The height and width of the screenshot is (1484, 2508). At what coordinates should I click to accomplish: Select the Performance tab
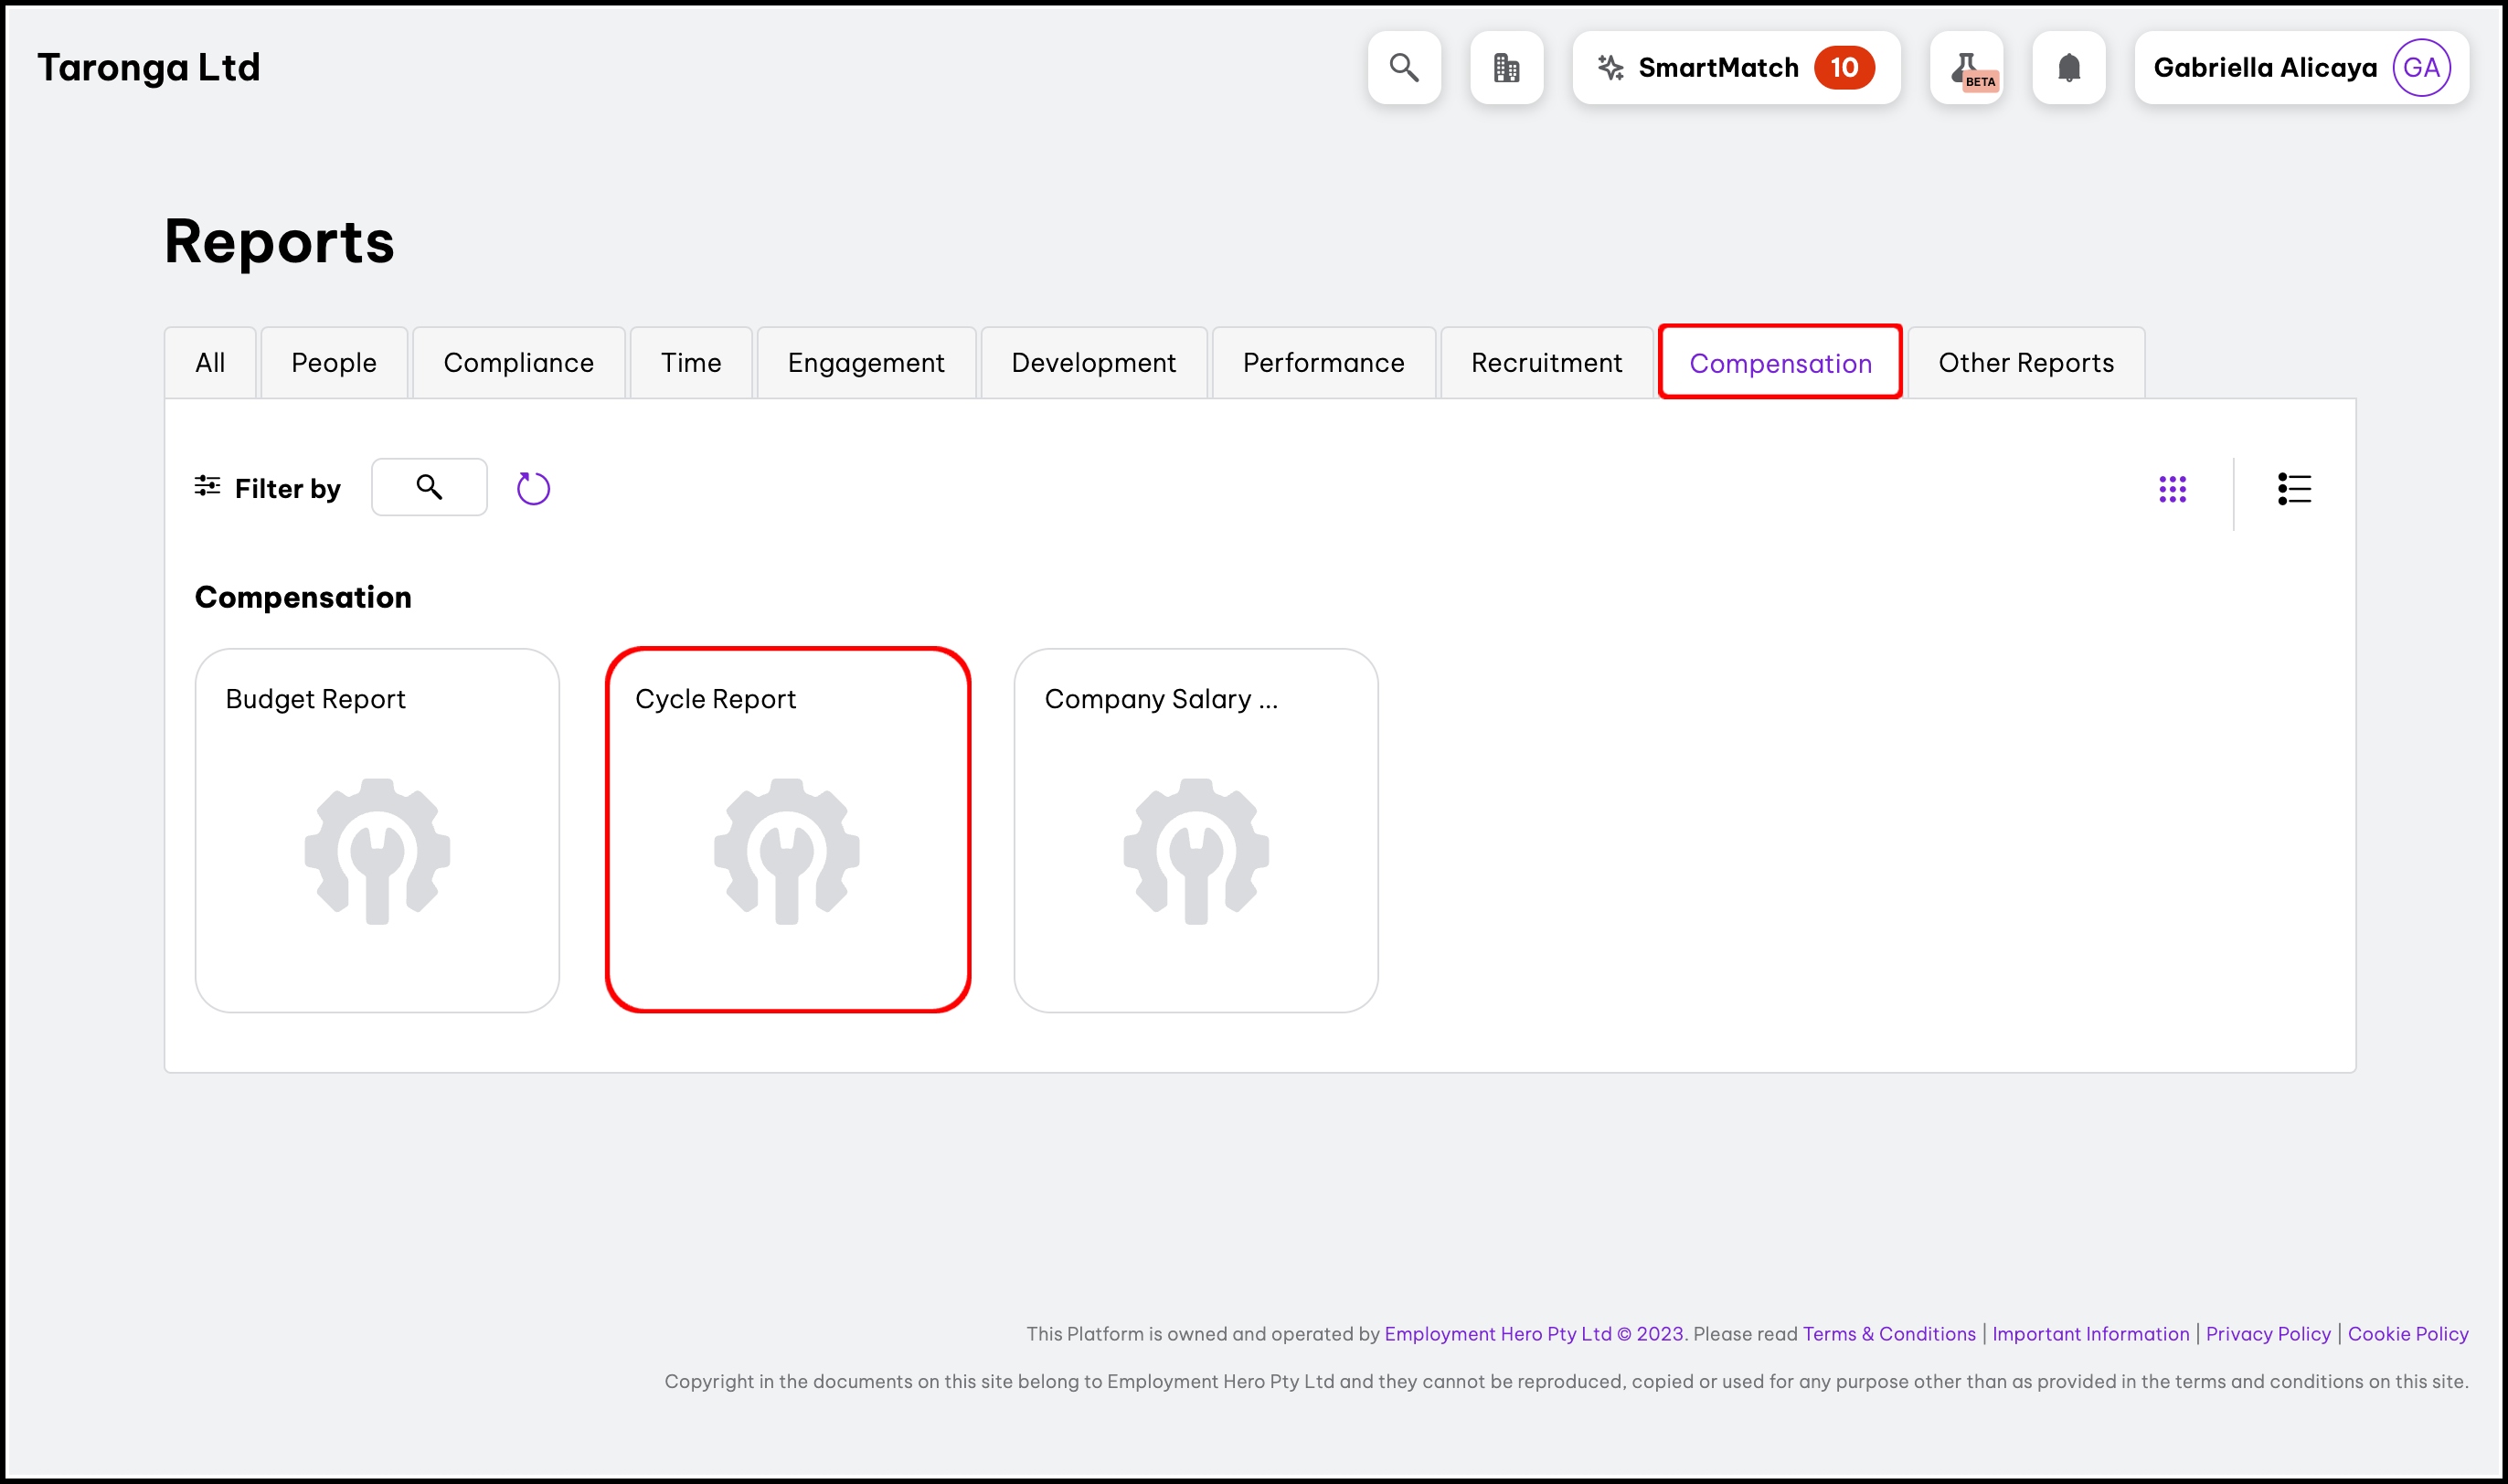point(1323,363)
